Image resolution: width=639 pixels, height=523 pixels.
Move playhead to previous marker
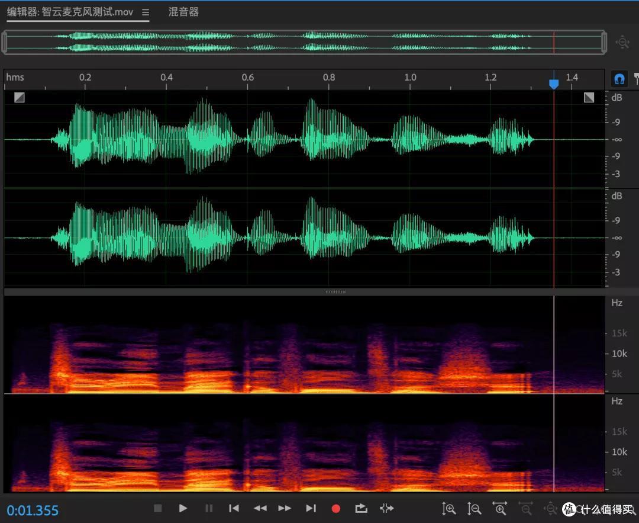point(234,508)
